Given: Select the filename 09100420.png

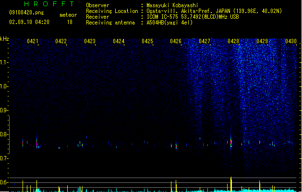Looking at the screenshot, I should pyautogui.click(x=26, y=12).
